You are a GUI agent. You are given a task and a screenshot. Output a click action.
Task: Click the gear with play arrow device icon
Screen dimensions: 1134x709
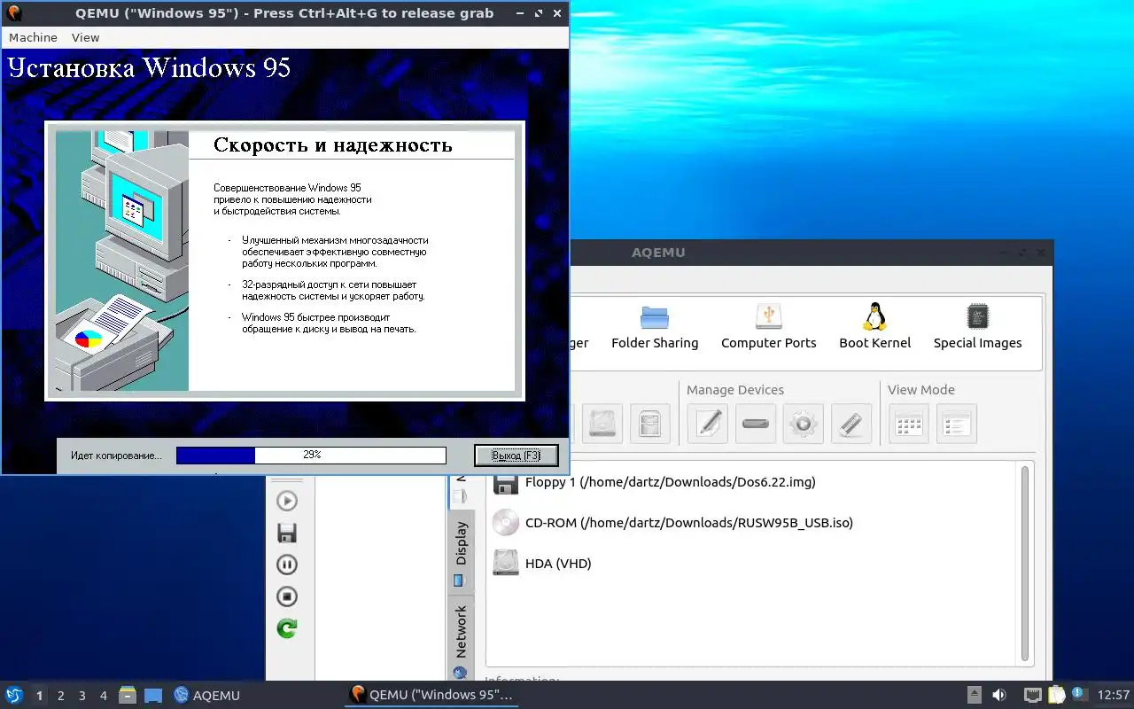pyautogui.click(x=804, y=424)
